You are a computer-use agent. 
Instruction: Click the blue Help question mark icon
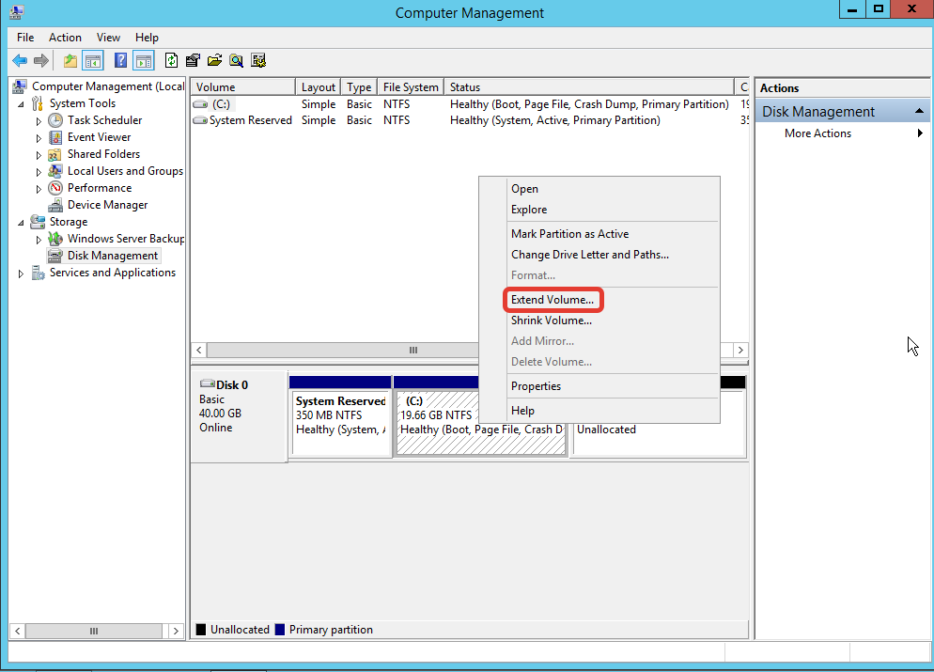(x=120, y=61)
